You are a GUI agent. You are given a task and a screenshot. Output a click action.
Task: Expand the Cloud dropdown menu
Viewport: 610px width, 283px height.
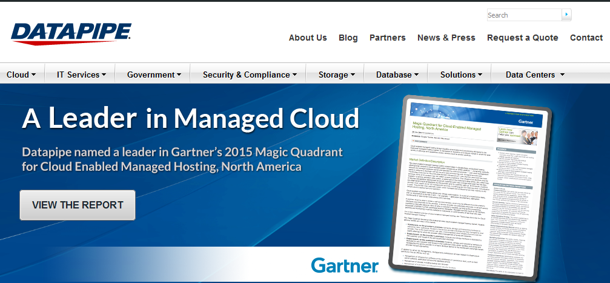coord(21,75)
